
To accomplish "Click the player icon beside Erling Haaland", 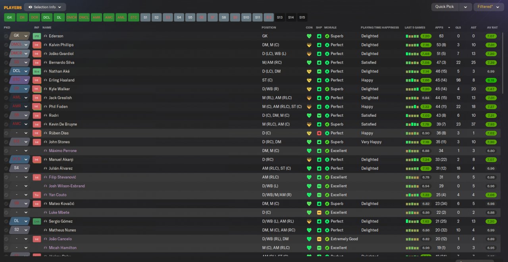I will coord(45,80).
